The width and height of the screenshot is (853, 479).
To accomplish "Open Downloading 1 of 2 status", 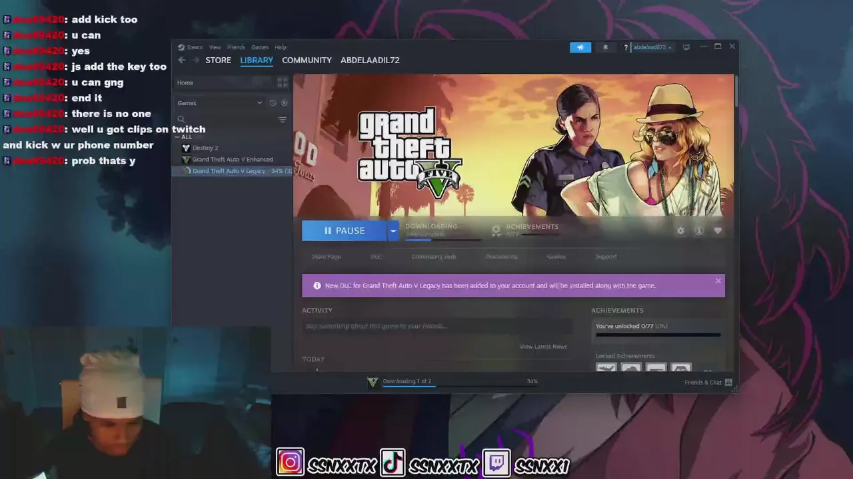I will [x=407, y=381].
